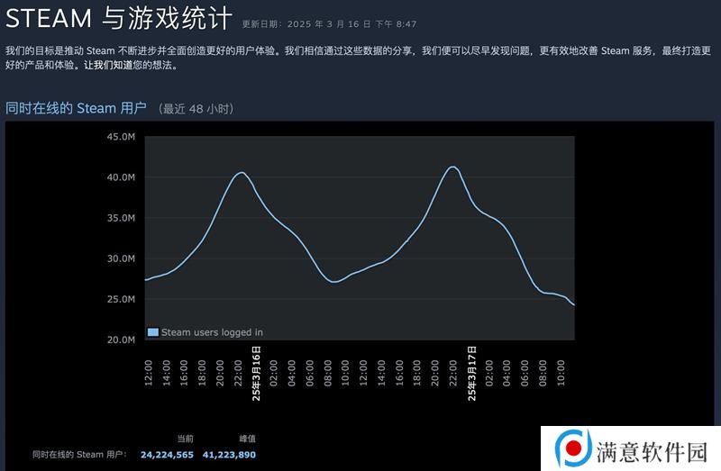Click the 45.0M y-axis label
This screenshot has height=471, width=721.
tap(122, 137)
